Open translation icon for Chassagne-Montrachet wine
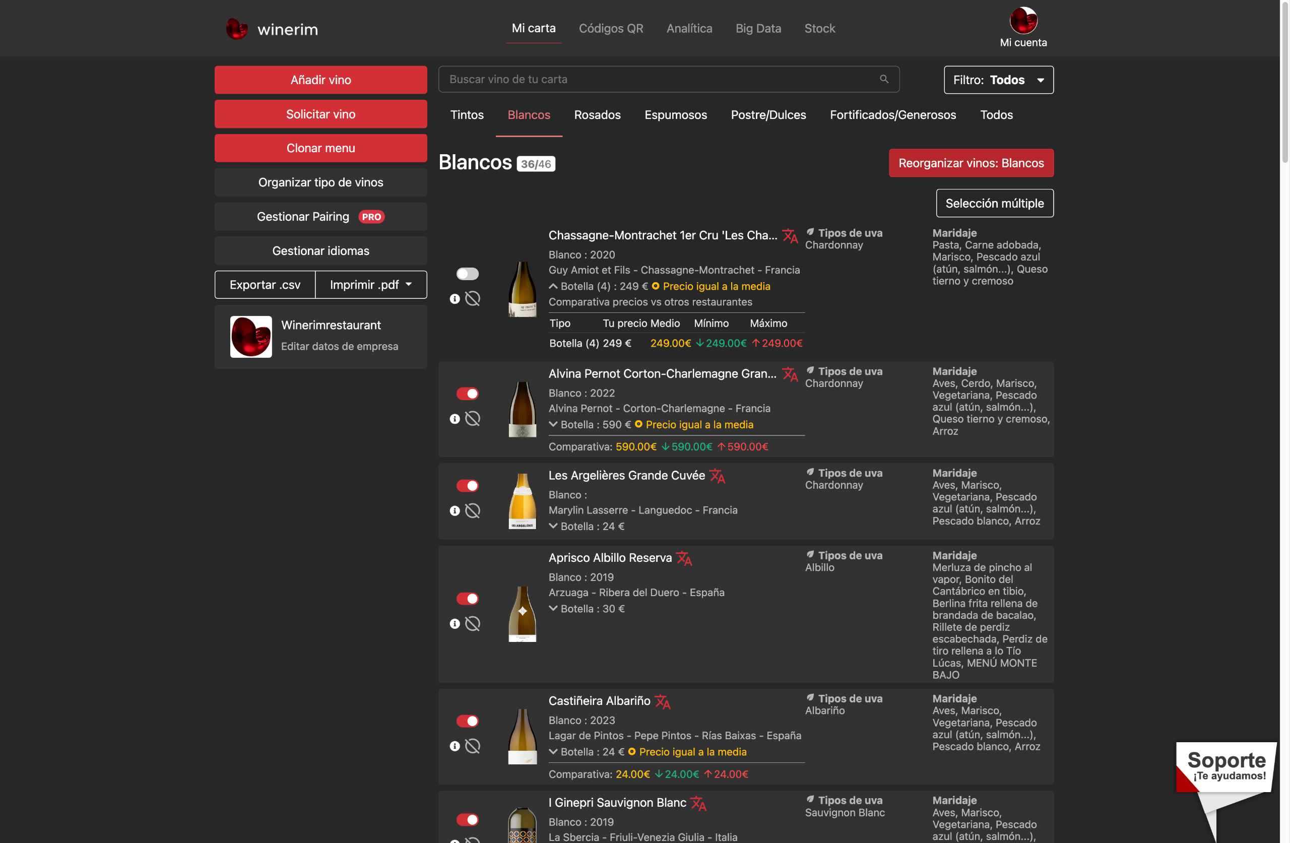The width and height of the screenshot is (1290, 843). (x=790, y=236)
